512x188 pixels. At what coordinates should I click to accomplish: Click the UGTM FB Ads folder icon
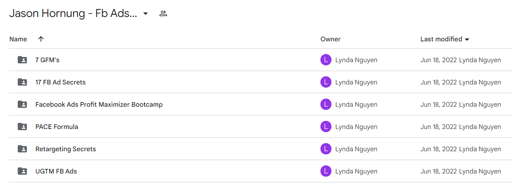(x=22, y=171)
